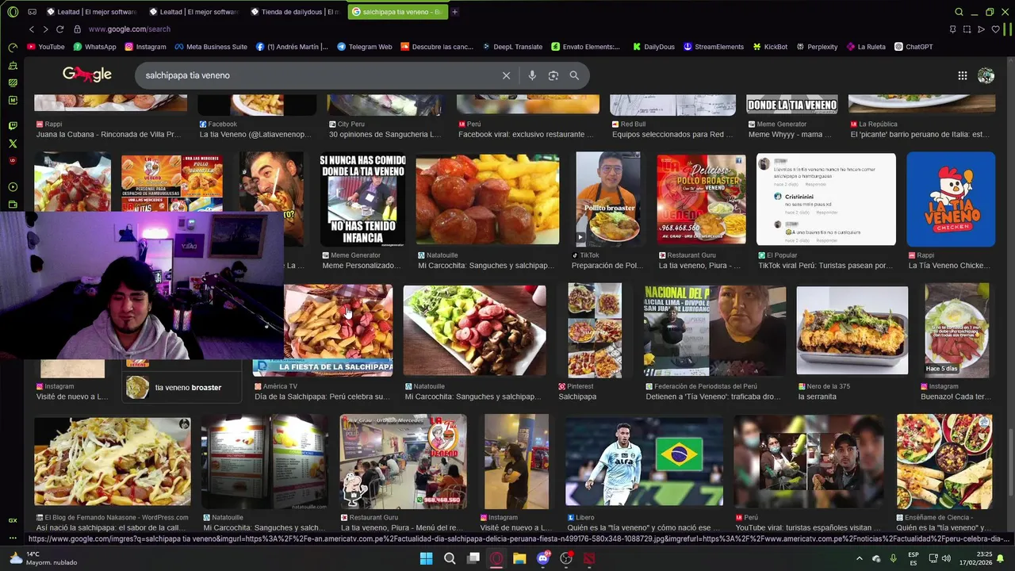Open the Windows Start menu
The width and height of the screenshot is (1015, 571).
coord(426,558)
